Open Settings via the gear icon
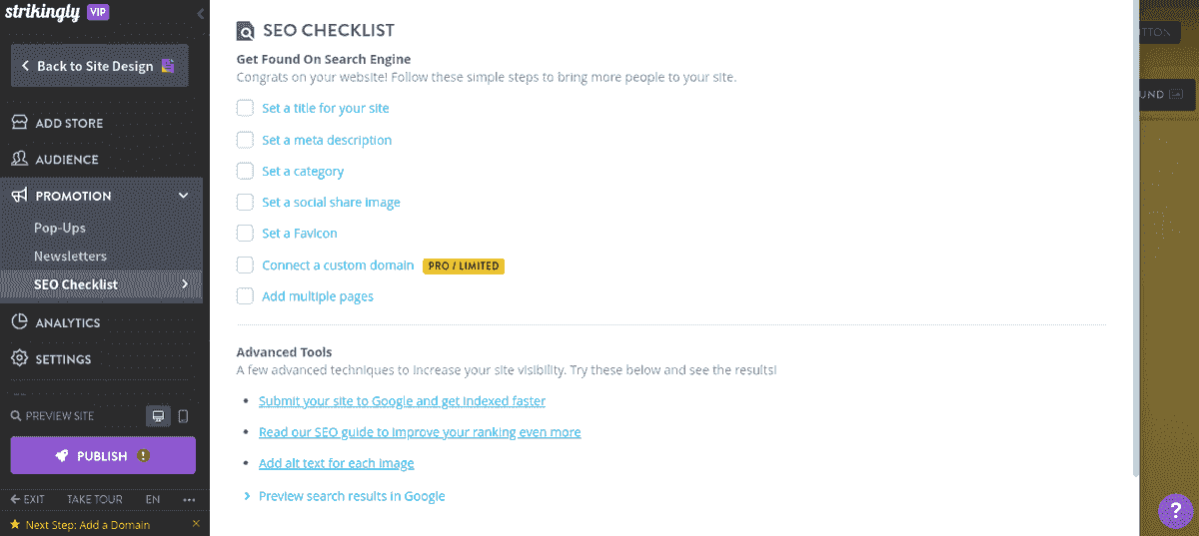1199x536 pixels. click(19, 358)
